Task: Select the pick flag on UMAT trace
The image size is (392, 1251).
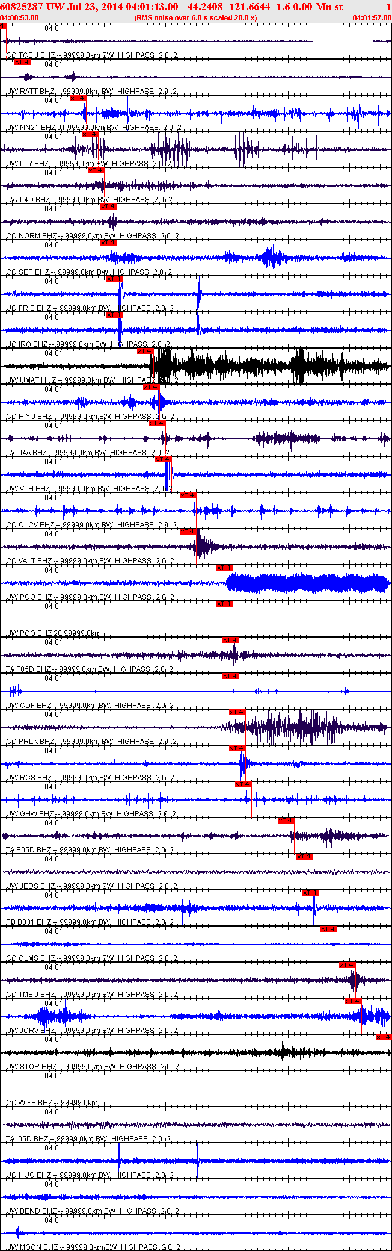Action: tap(145, 351)
